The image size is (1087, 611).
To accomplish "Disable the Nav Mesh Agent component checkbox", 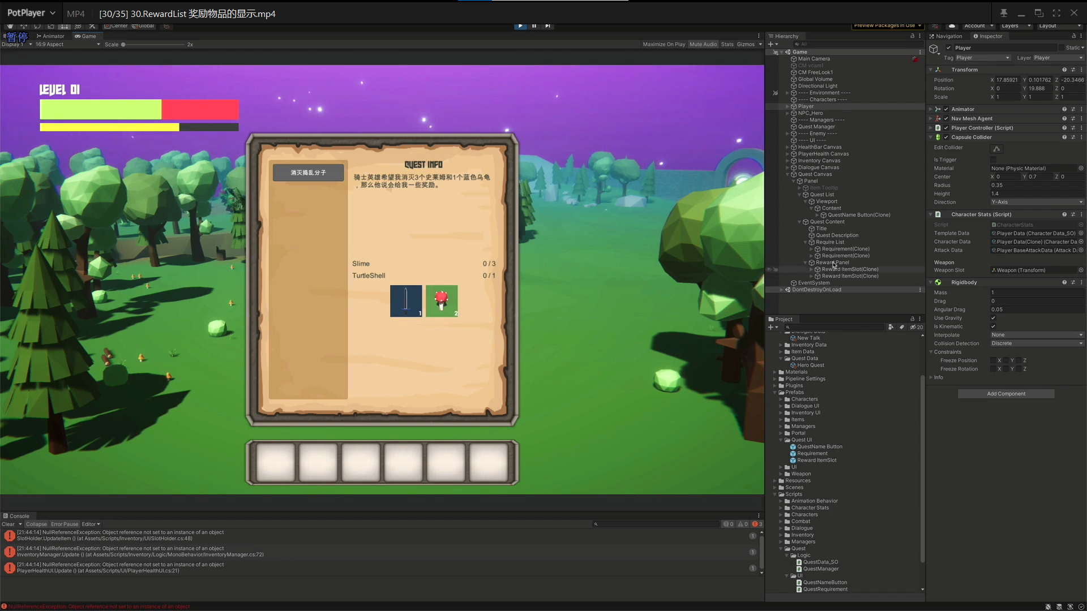I will pyautogui.click(x=946, y=119).
